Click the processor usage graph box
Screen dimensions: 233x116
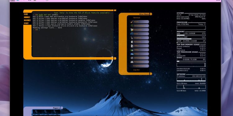click(191, 28)
